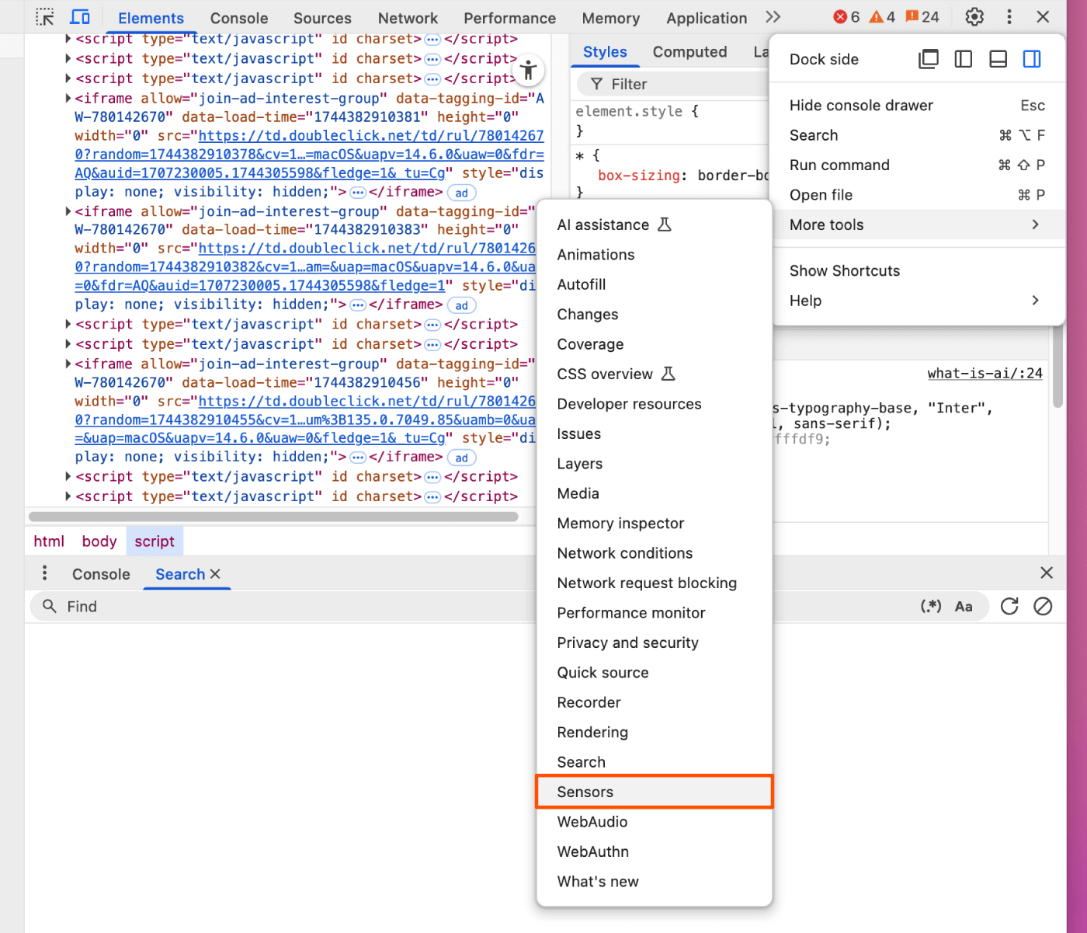Viewport: 1087px width, 933px height.
Task: Toggle regular expression search option
Action: point(931,607)
